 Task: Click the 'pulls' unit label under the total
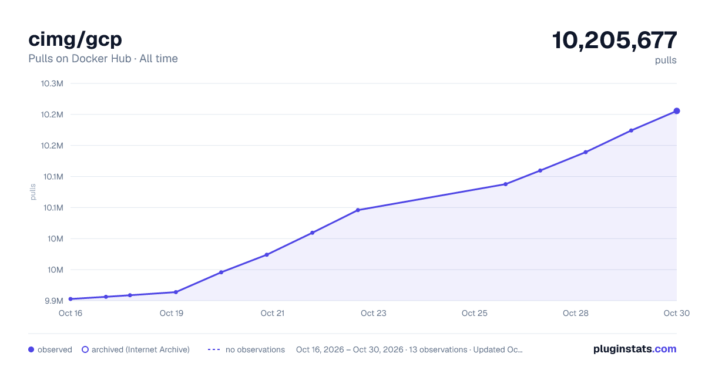tap(666, 60)
